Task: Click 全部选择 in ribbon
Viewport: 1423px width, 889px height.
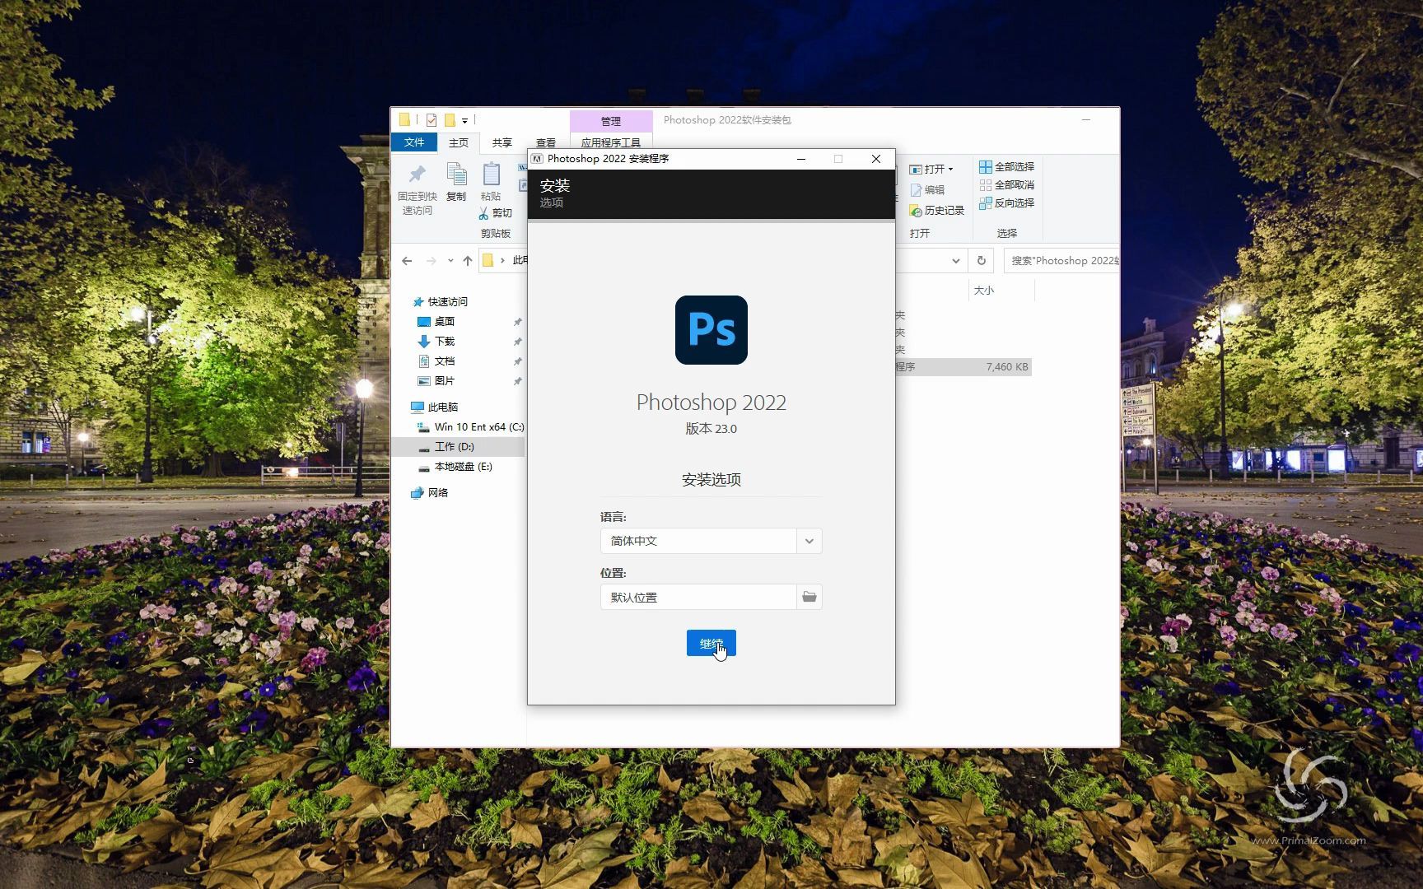Action: [x=1006, y=166]
